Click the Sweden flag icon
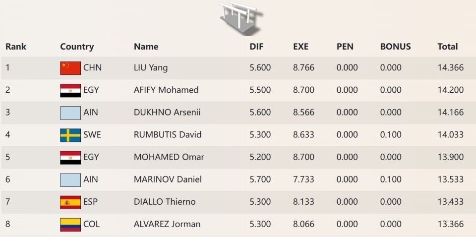The height and width of the screenshot is (237, 476). [x=70, y=135]
